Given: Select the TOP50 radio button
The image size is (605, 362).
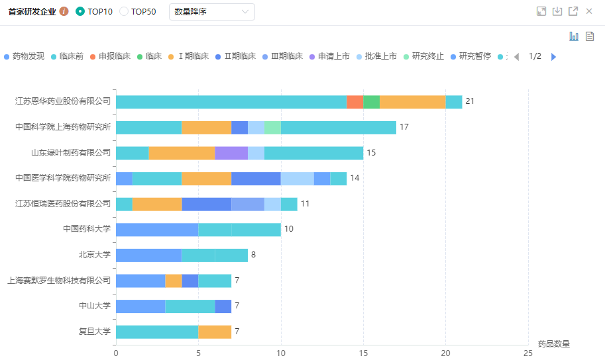Looking at the screenshot, I should 123,11.
